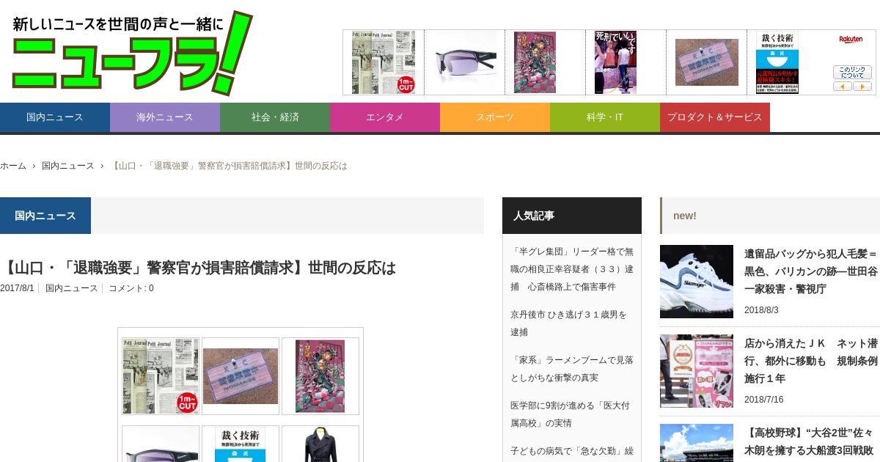
Task: Open purple mat product thumbnail in top banner
Action: pyautogui.click(x=706, y=62)
